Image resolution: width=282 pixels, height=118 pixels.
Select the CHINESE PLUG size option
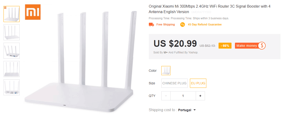[x=175, y=83]
